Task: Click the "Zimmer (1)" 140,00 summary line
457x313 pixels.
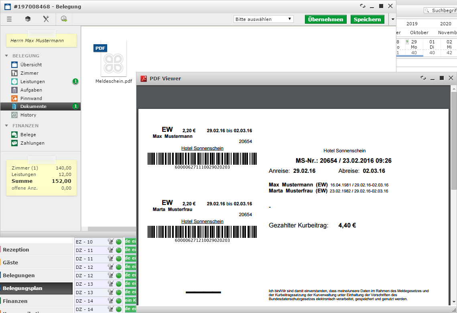Action: (41, 168)
